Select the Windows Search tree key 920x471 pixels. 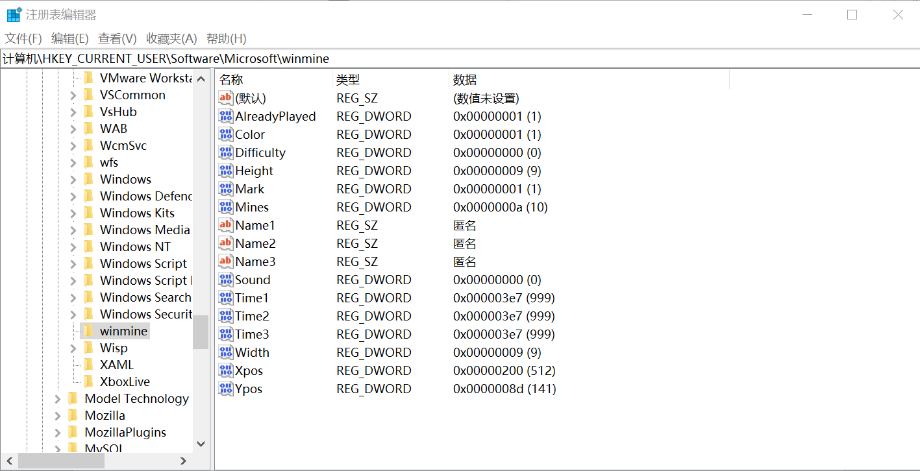coord(145,297)
